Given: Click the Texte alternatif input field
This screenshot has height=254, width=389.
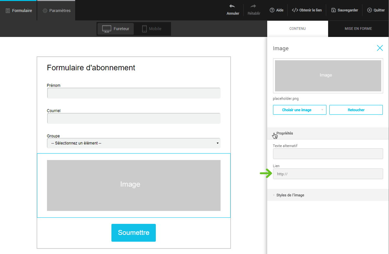Looking at the screenshot, I should coord(328,154).
